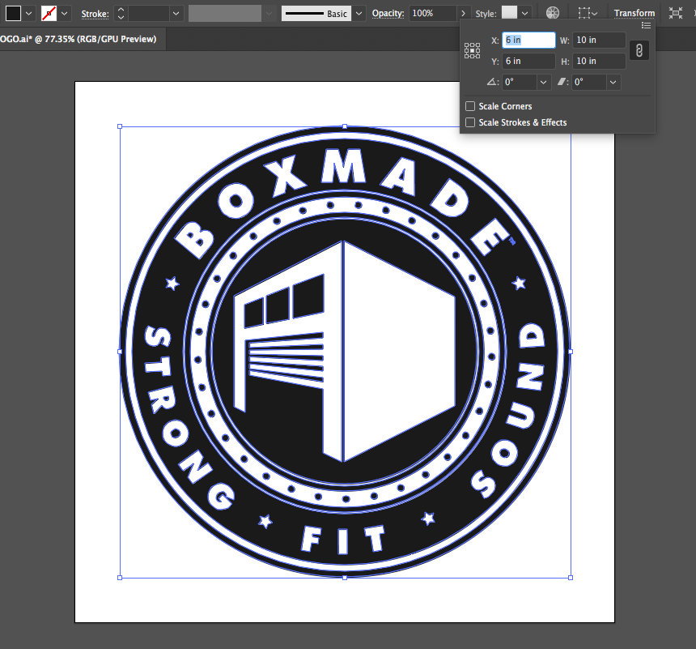Click the right-middle selection handle
This screenshot has width=696, height=649.
point(571,352)
